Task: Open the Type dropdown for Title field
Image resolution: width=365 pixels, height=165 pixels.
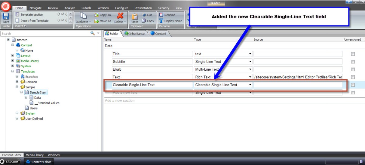Action: pyautogui.click(x=250, y=54)
